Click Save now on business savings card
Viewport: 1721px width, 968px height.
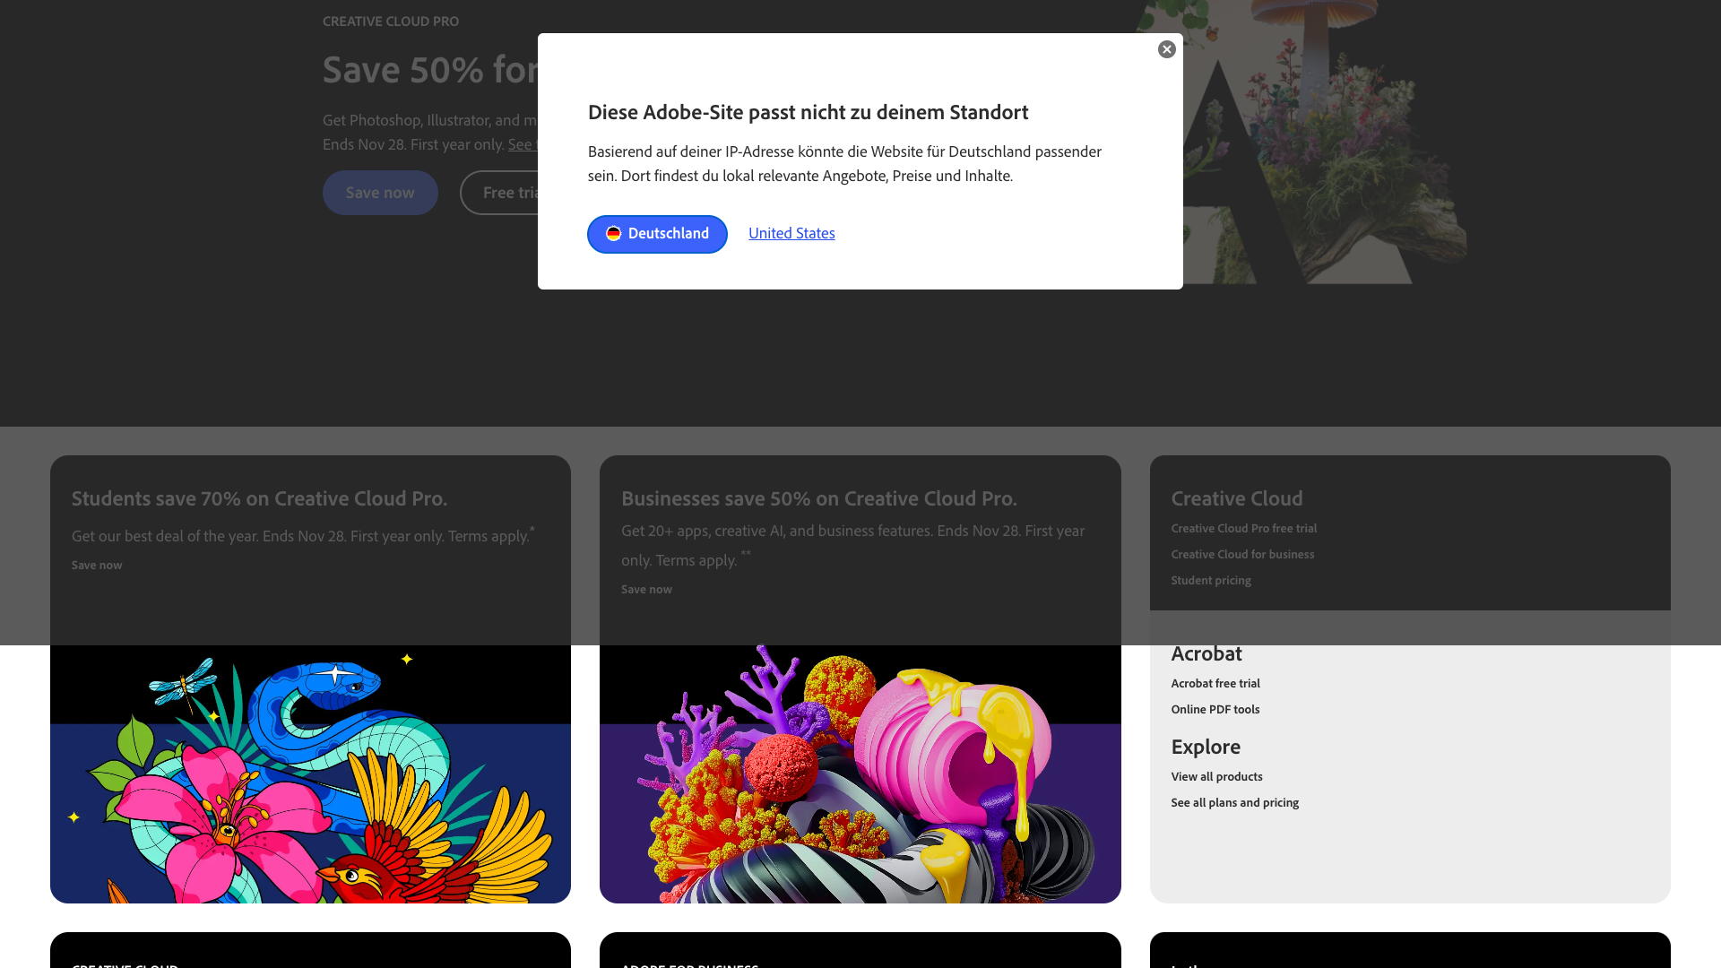pyautogui.click(x=646, y=589)
